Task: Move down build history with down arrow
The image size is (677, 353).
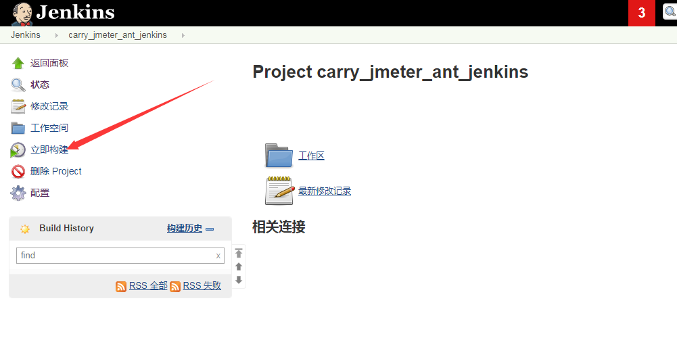Action: [x=239, y=280]
